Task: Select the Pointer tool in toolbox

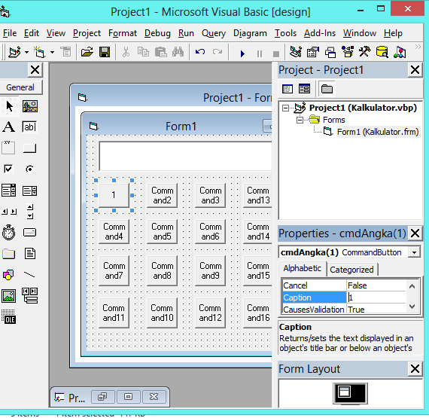Action: (9, 106)
